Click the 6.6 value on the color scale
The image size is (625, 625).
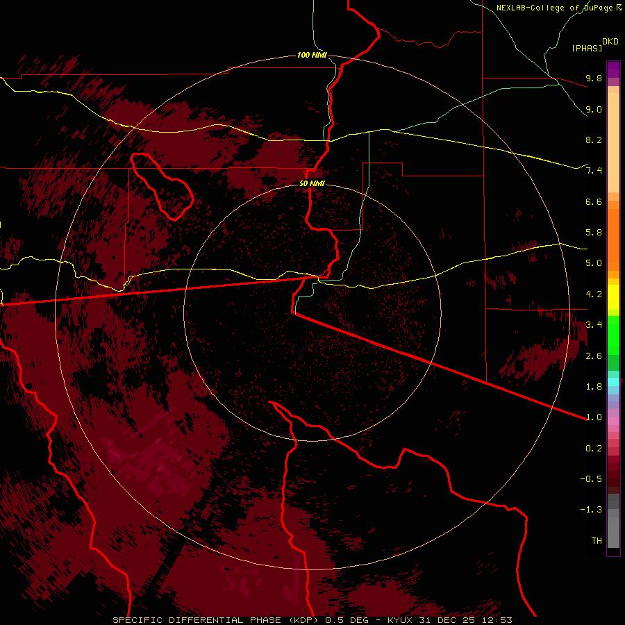coord(594,201)
